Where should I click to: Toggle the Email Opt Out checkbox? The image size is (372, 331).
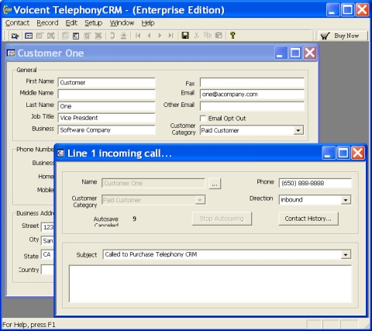(203, 119)
